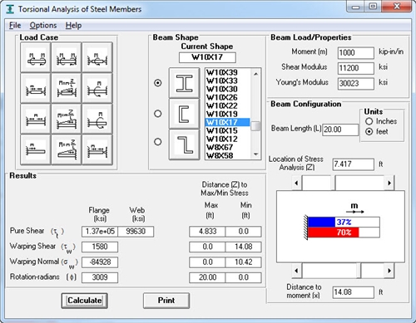Viewport: 416px width, 323px height.
Task: Select W10X33 in shape list
Action: (x=228, y=81)
